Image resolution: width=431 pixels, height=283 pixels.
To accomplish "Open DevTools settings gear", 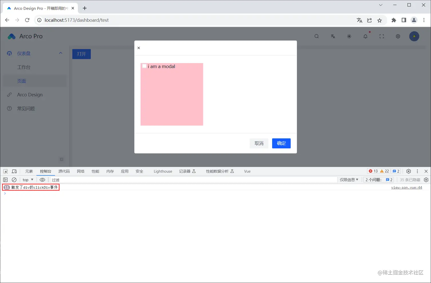I will pos(408,171).
